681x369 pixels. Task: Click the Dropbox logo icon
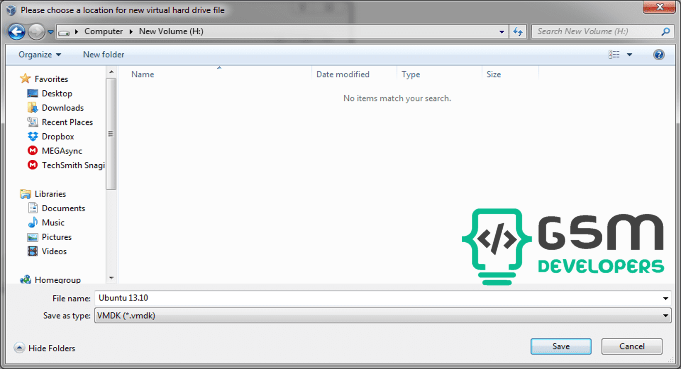(33, 137)
